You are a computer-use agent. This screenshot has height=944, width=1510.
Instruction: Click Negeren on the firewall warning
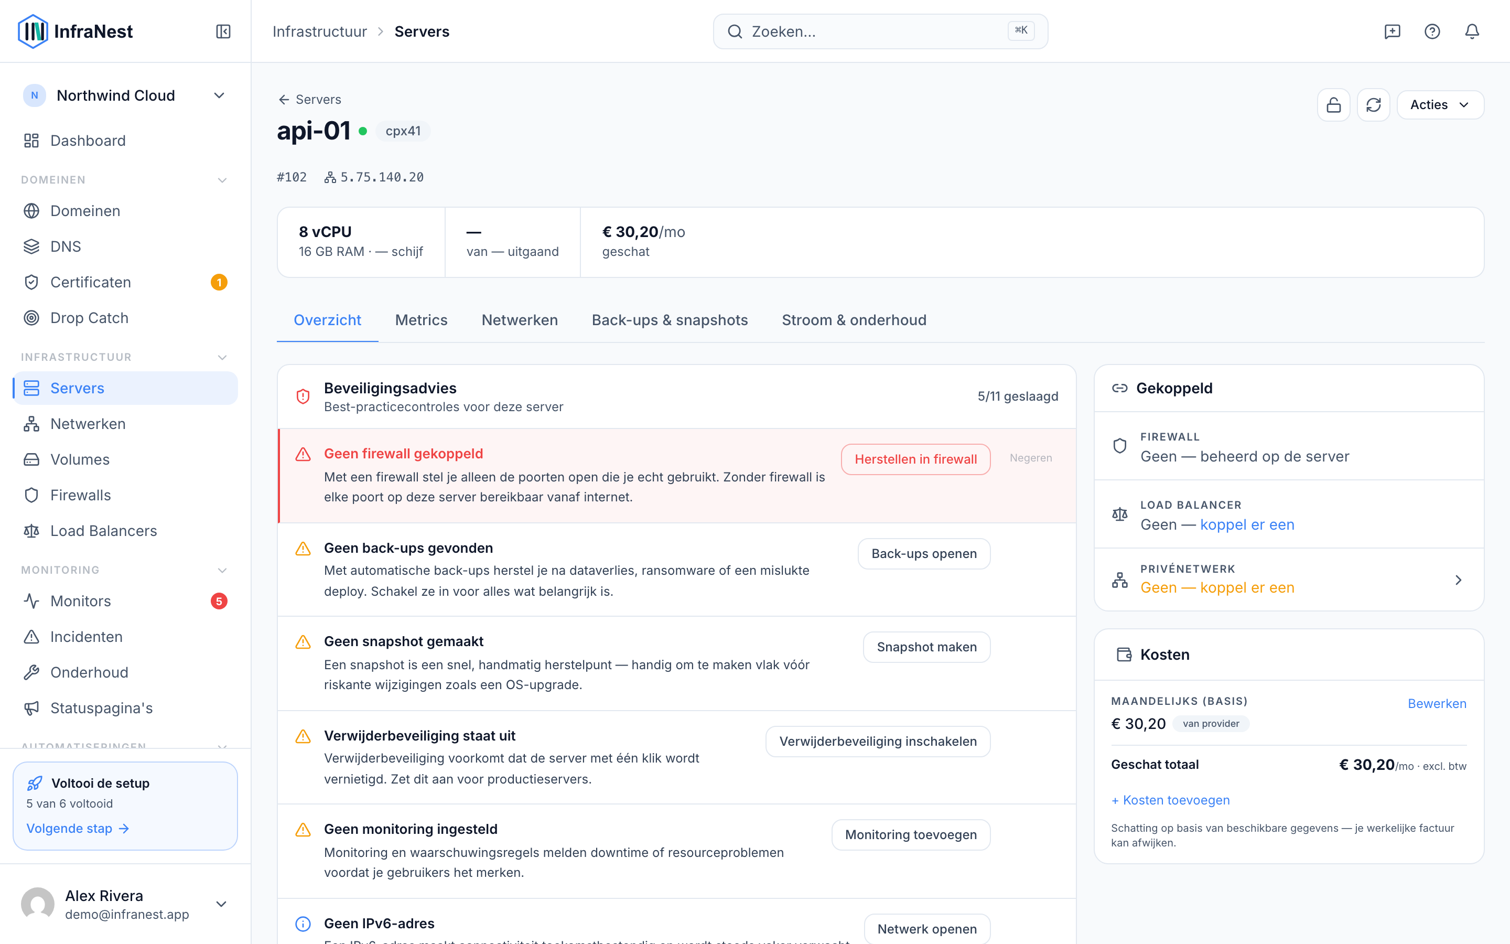pos(1031,458)
